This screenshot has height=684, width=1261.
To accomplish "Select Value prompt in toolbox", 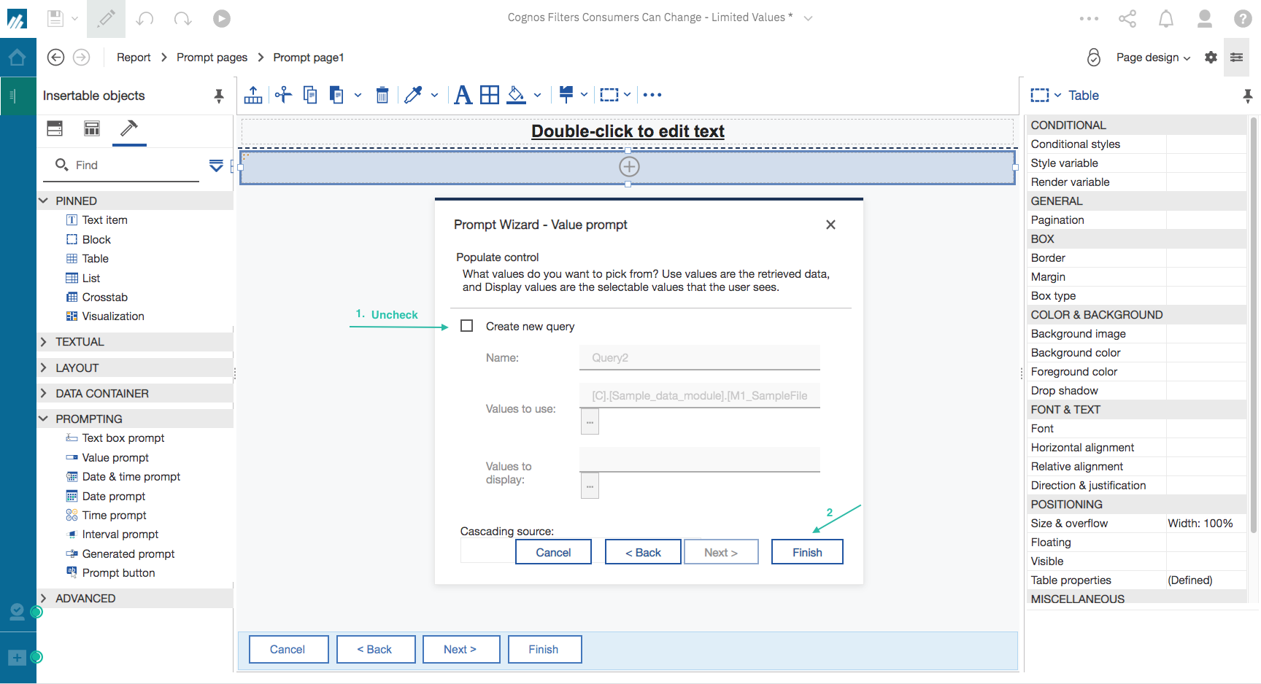I will point(107,458).
